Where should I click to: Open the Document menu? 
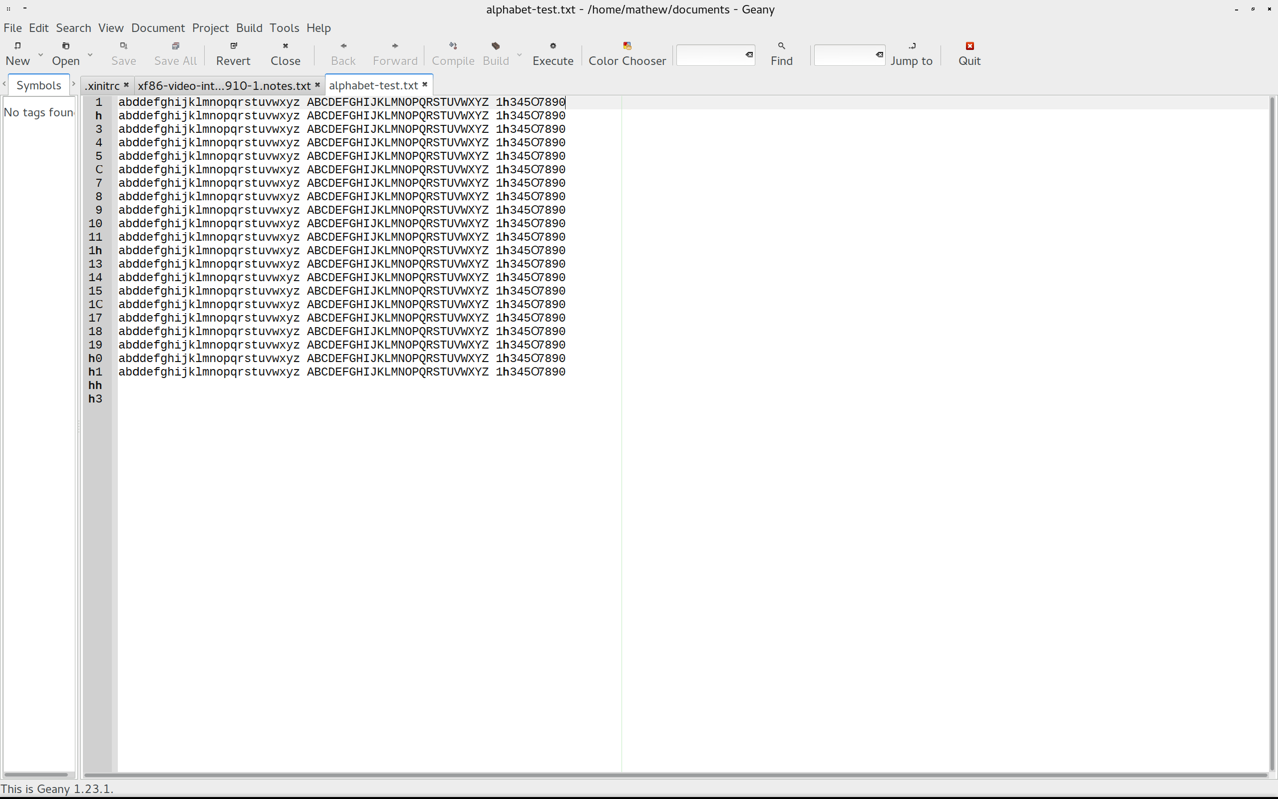pos(158,28)
